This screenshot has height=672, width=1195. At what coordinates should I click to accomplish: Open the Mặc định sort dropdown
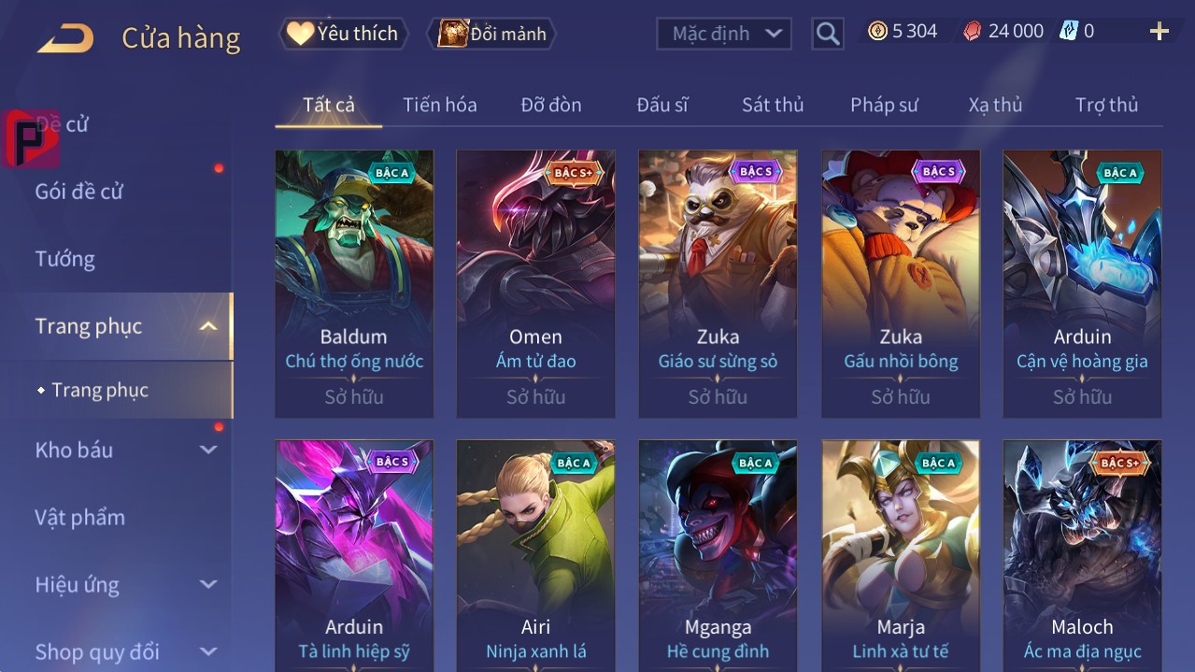pyautogui.click(x=724, y=34)
